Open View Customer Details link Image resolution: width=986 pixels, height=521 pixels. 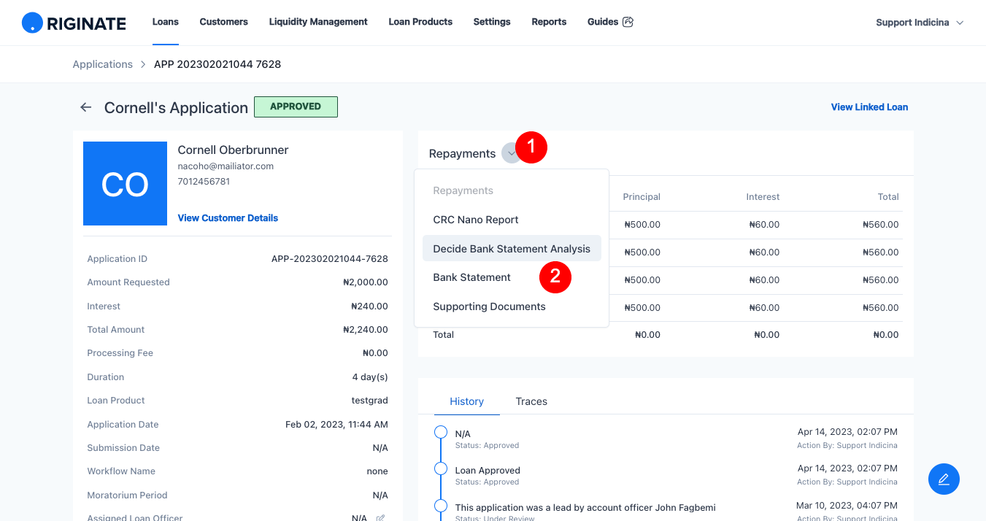tap(228, 218)
